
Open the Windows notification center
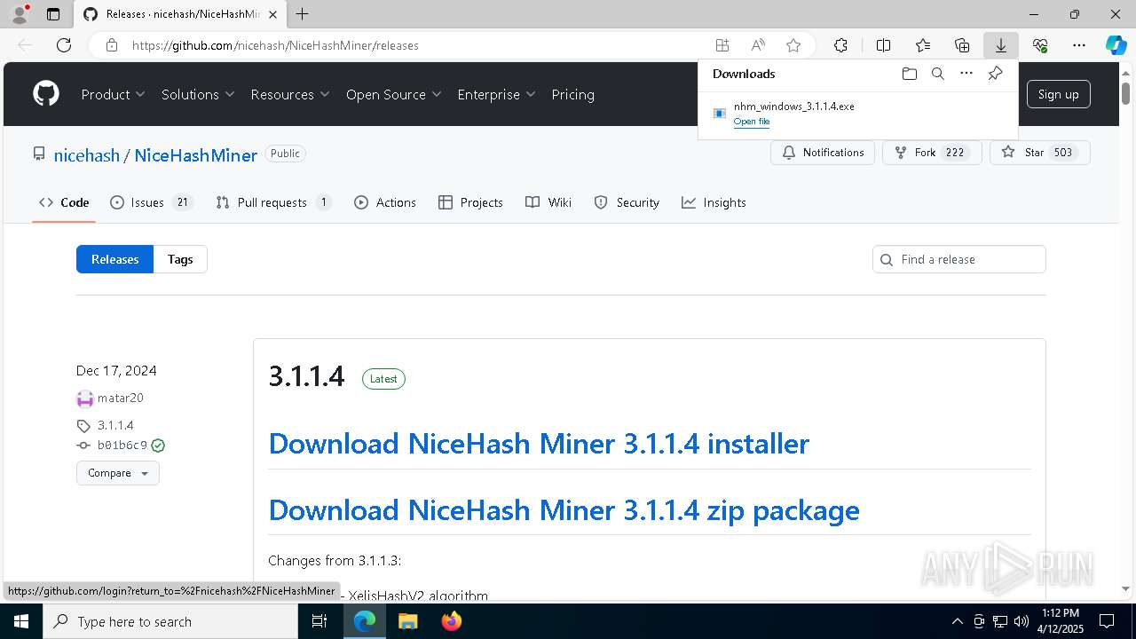click(1107, 621)
